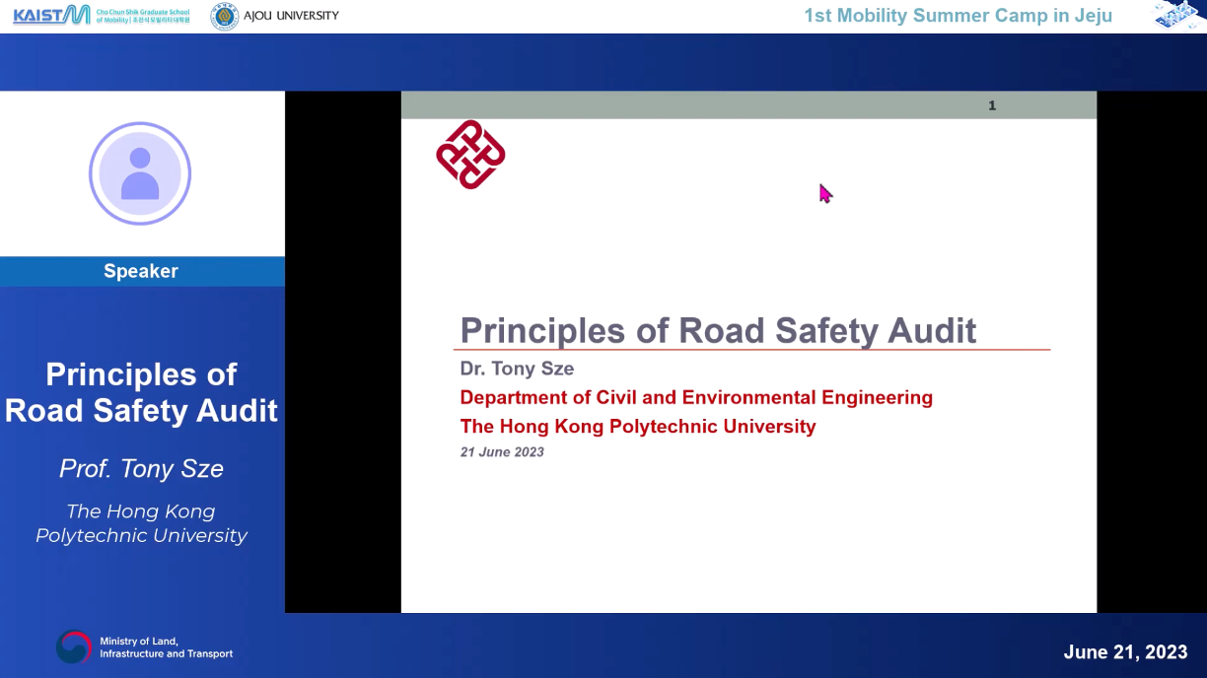The height and width of the screenshot is (678, 1207).
Task: Click Department of Civil and Environmental Engineering line
Action: (696, 397)
